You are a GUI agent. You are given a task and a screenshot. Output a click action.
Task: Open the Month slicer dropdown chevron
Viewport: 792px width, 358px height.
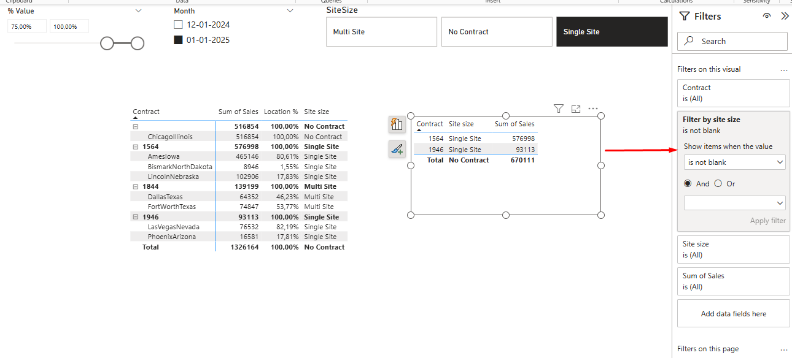[x=290, y=11]
